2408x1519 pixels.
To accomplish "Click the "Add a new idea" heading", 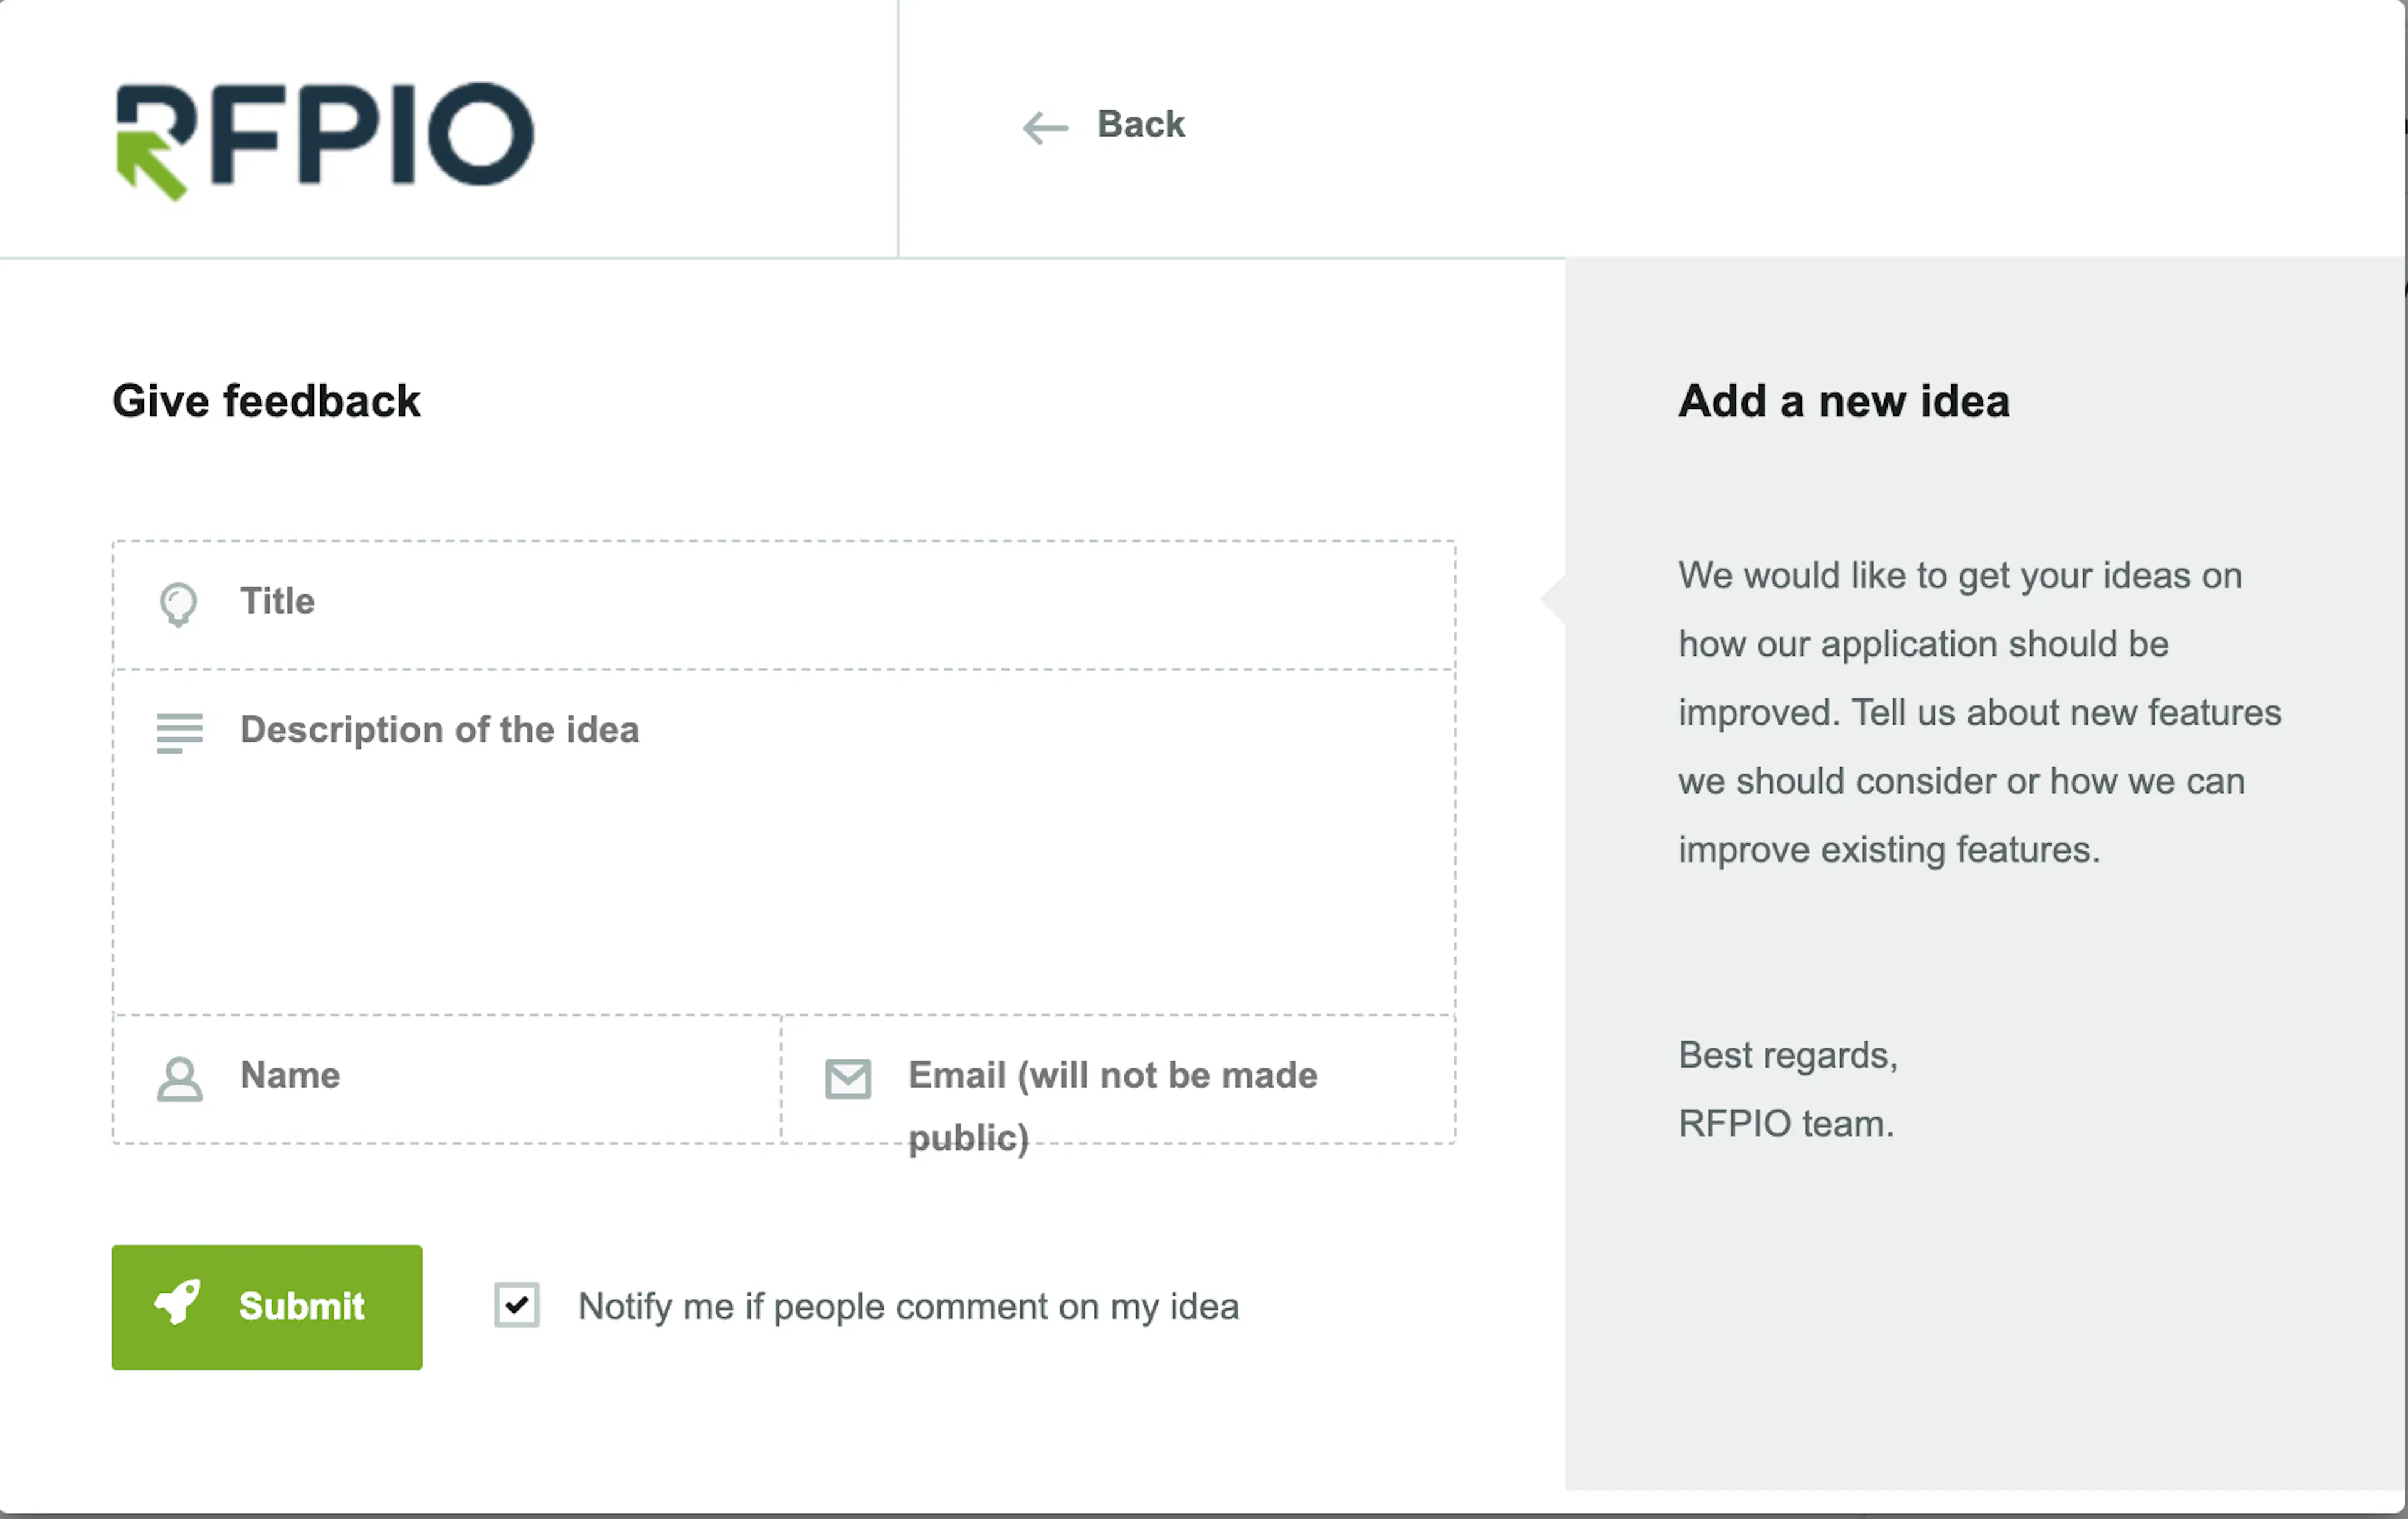I will click(1843, 401).
